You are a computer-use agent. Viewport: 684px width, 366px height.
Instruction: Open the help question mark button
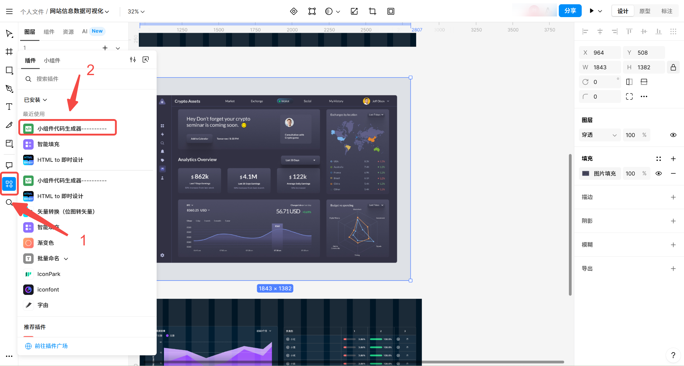[x=673, y=355]
